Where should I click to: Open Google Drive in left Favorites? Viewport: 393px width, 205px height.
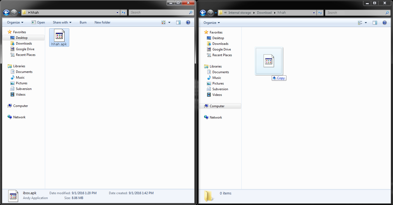coord(25,49)
